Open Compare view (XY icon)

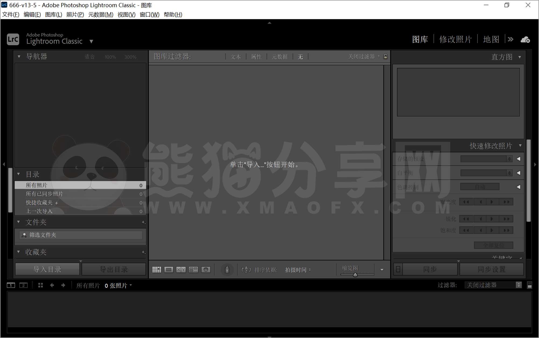click(x=181, y=269)
